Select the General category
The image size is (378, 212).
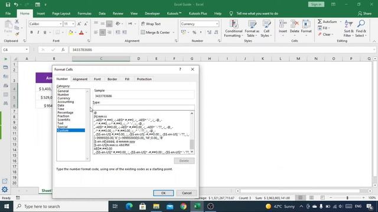[63, 91]
